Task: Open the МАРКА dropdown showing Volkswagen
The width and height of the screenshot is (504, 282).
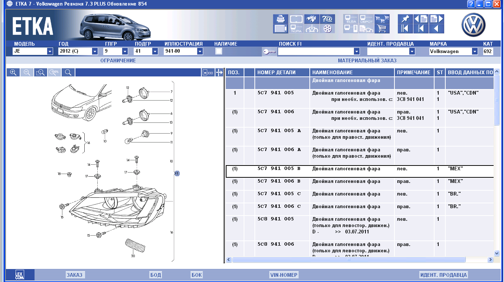Action: tap(475, 51)
